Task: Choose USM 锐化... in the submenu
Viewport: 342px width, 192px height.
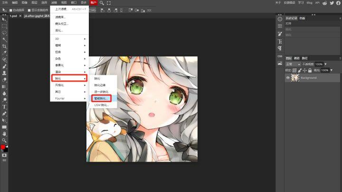Action: (103, 105)
